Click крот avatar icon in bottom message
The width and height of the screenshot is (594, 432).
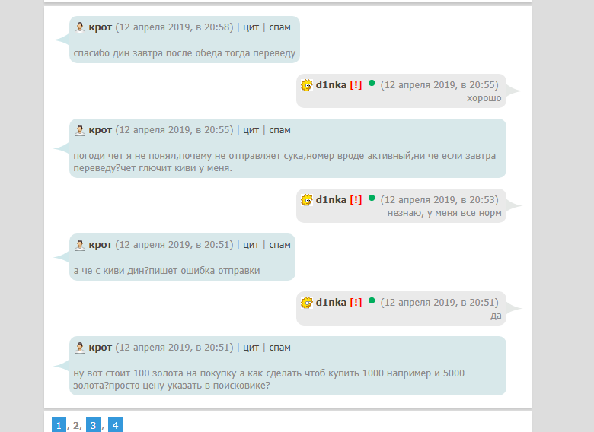click(79, 348)
